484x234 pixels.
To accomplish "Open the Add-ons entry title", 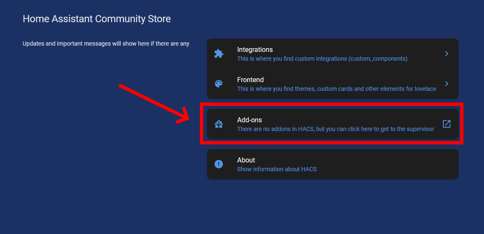I will click(249, 120).
